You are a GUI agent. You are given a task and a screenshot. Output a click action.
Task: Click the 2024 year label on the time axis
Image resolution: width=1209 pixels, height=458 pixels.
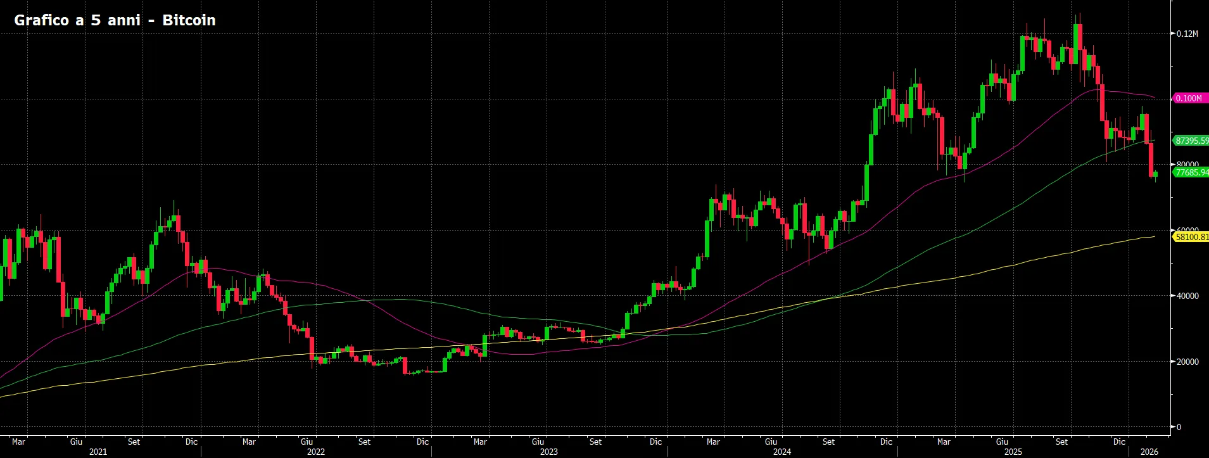click(x=782, y=452)
